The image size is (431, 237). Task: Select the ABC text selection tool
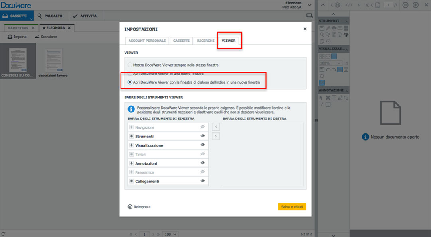coord(346,35)
